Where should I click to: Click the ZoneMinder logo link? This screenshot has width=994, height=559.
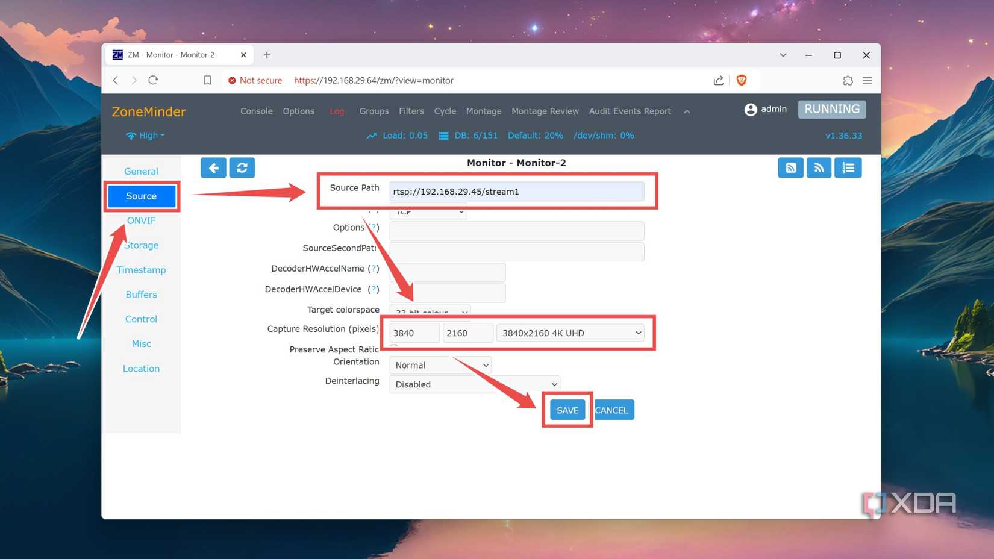[149, 112]
